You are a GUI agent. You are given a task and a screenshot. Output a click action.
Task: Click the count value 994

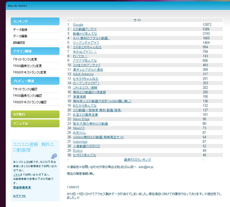pyautogui.click(x=205, y=47)
